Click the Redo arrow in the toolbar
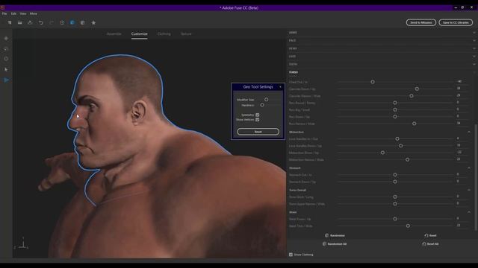Image resolution: width=478 pixels, height=268 pixels. (52, 23)
